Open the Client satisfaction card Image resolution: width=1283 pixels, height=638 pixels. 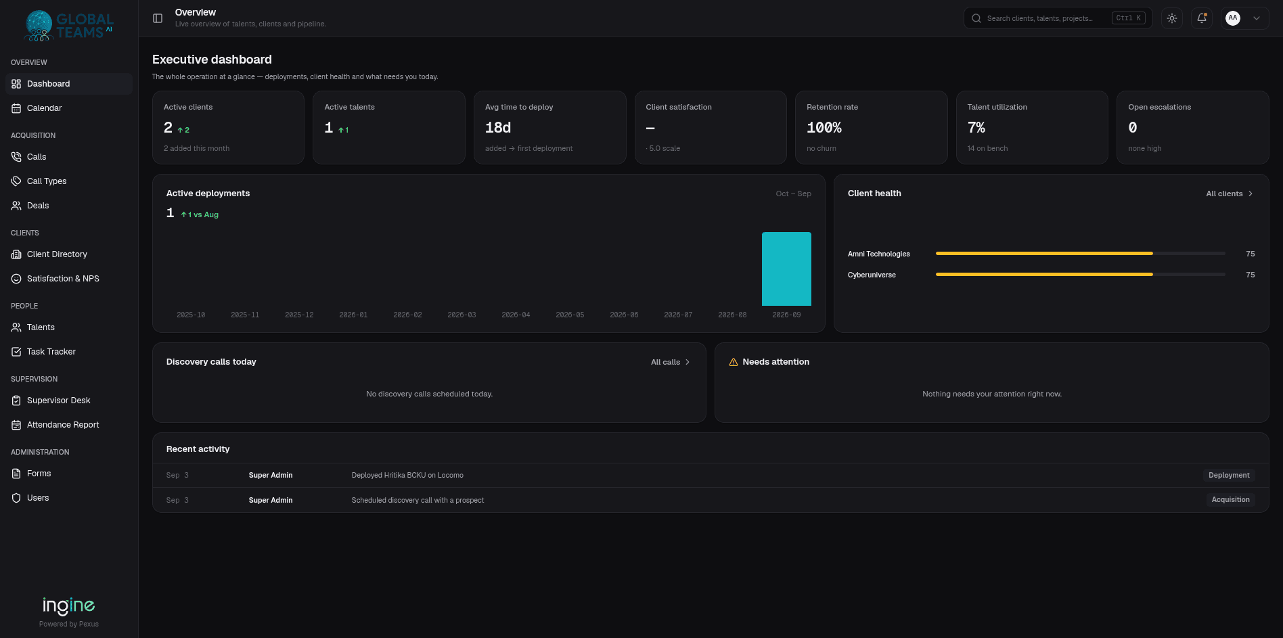(711, 127)
